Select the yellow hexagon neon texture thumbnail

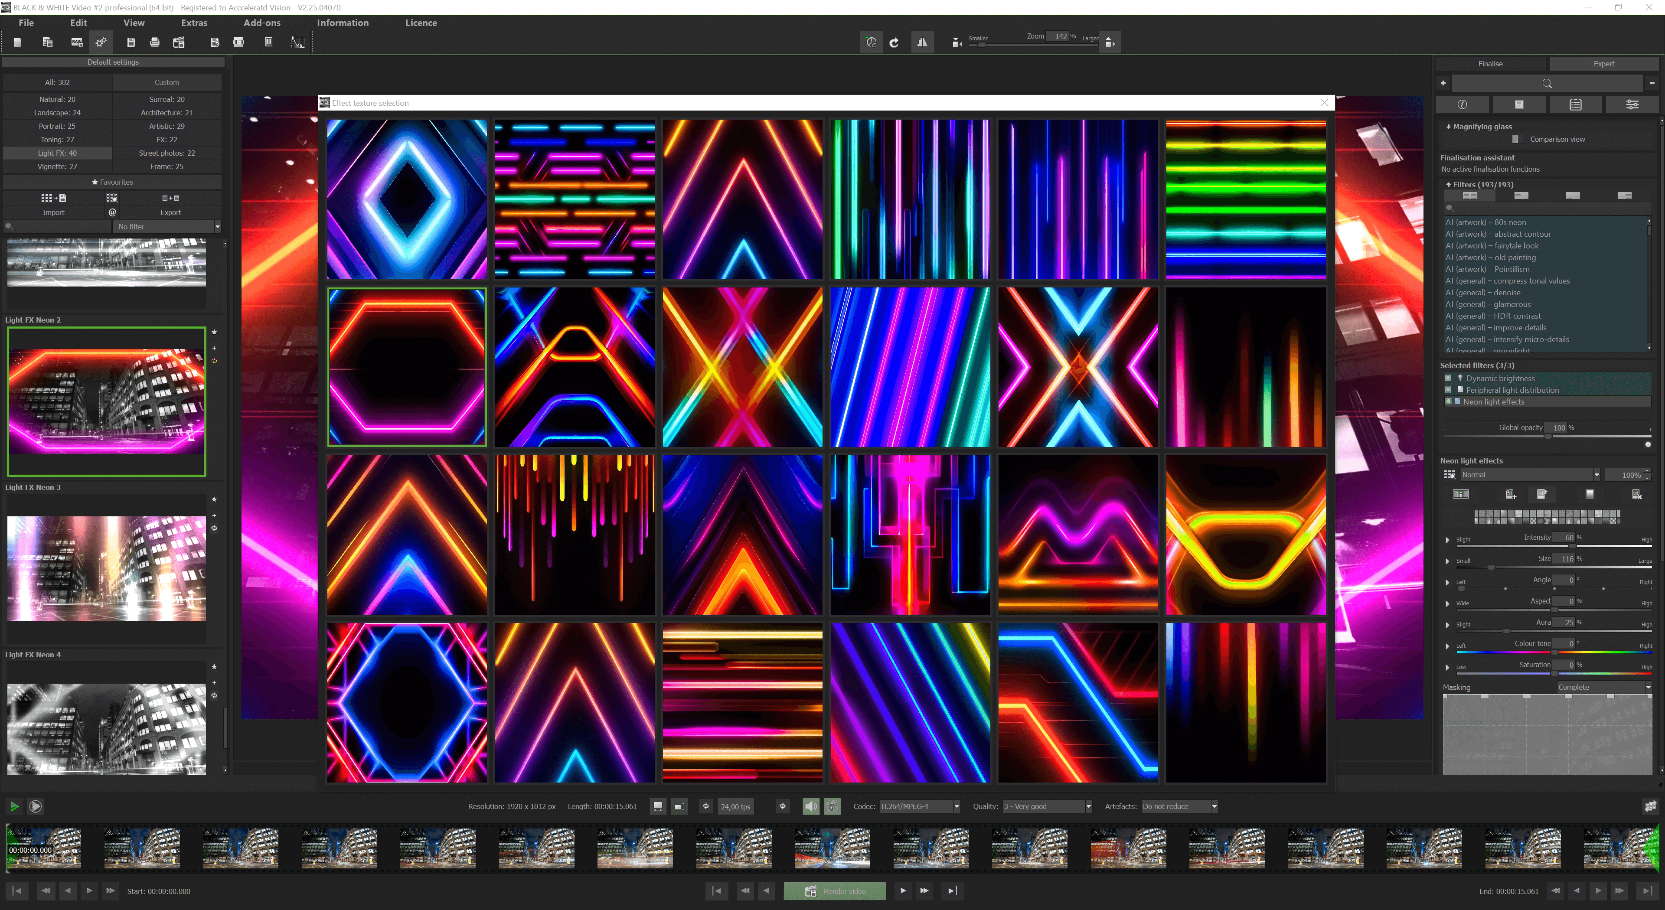1246,535
